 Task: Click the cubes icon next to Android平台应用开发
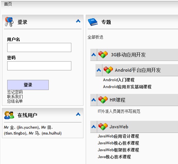[x=108, y=70]
